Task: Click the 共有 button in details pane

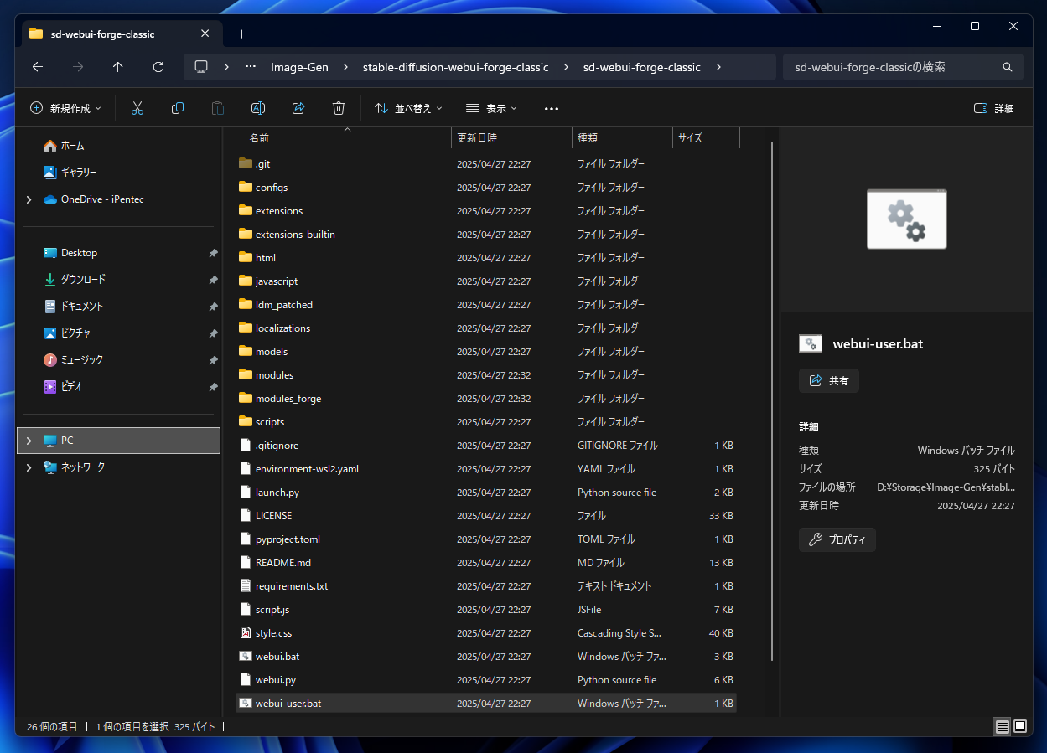Action: 829,381
